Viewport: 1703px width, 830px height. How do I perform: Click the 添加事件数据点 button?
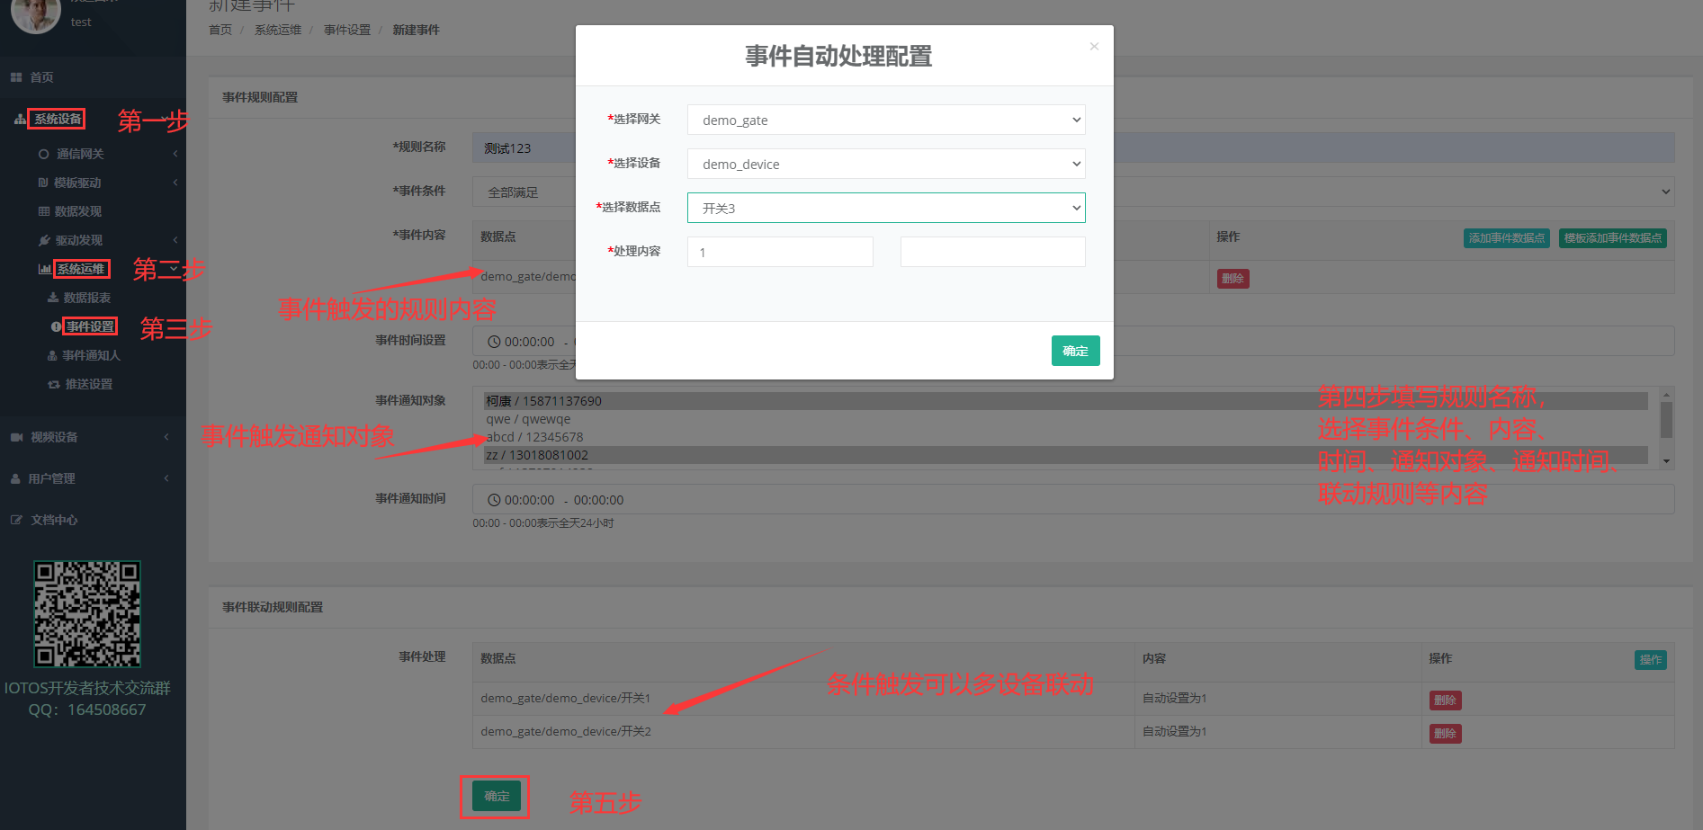[x=1506, y=237]
